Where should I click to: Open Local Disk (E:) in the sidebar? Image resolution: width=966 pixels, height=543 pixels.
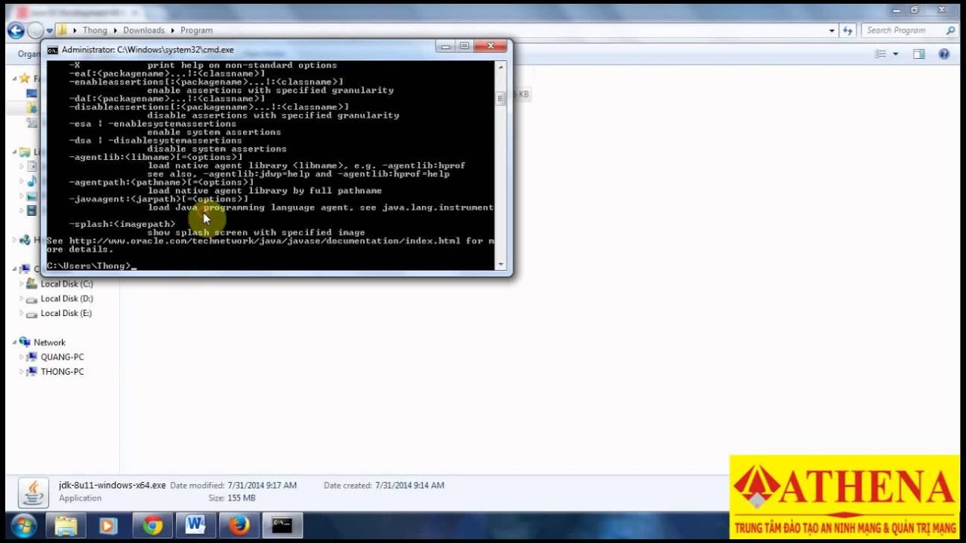66,313
